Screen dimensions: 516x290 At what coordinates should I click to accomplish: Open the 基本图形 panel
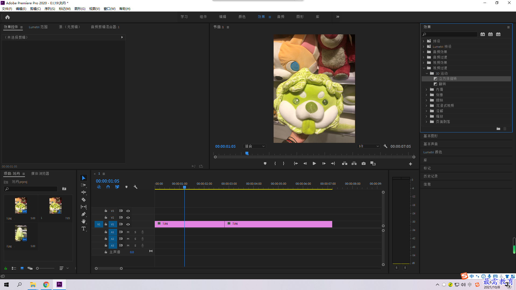click(431, 136)
